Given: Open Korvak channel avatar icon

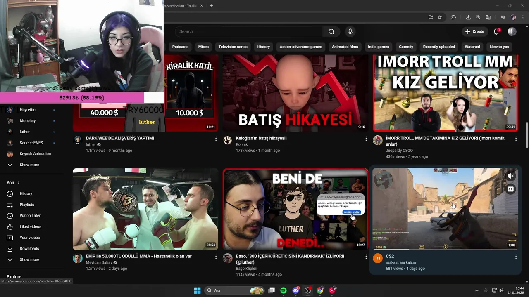Looking at the screenshot, I should (228, 140).
